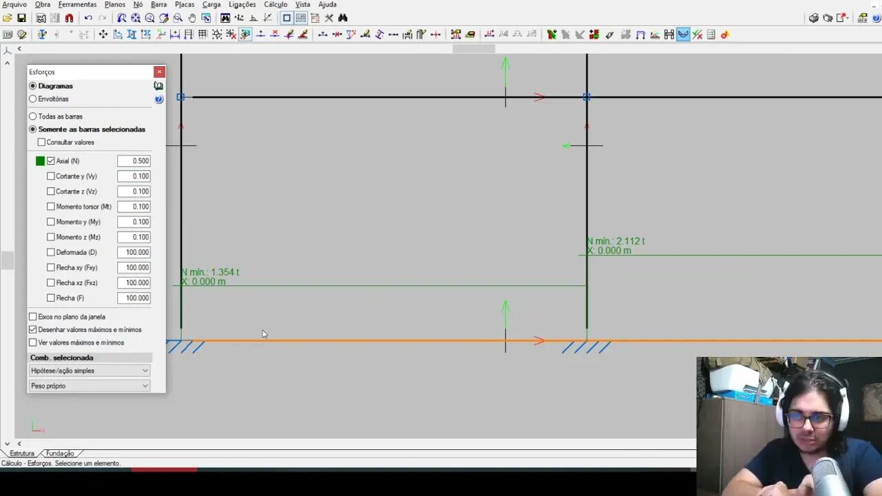882x496 pixels.
Task: Select the hand pan tool
Action: pos(192,18)
